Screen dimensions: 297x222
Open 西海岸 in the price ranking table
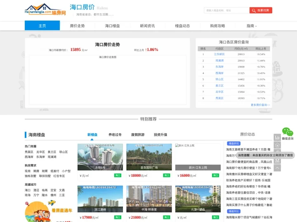(219, 73)
